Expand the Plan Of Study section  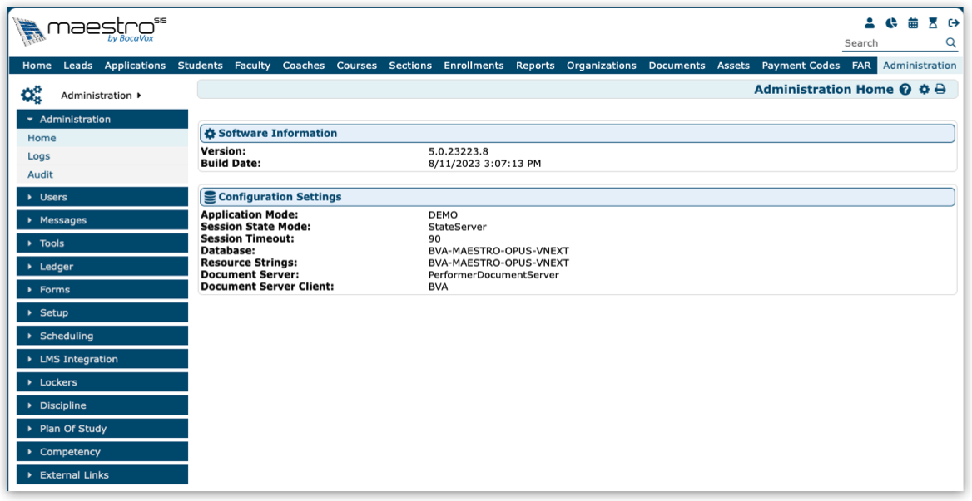tap(102, 429)
